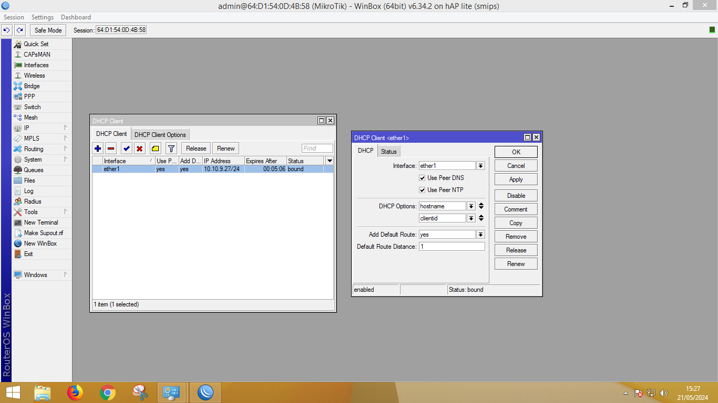Uncheck the Use Peer NTP checkbox
This screenshot has height=403, width=718.
422,190
